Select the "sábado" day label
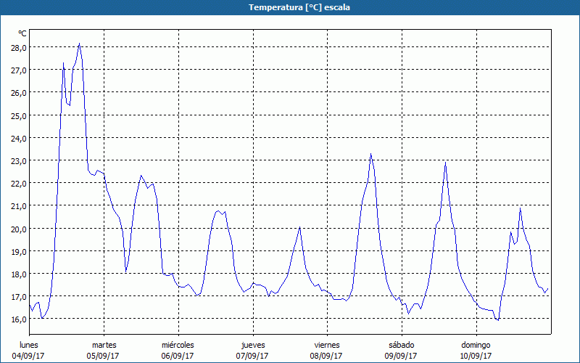 pos(402,345)
